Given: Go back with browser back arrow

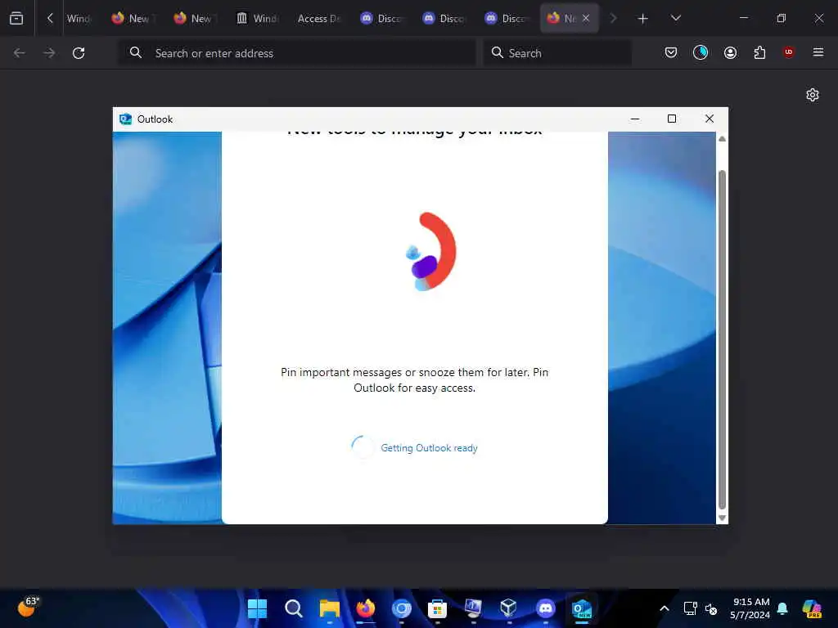Looking at the screenshot, I should 20,53.
